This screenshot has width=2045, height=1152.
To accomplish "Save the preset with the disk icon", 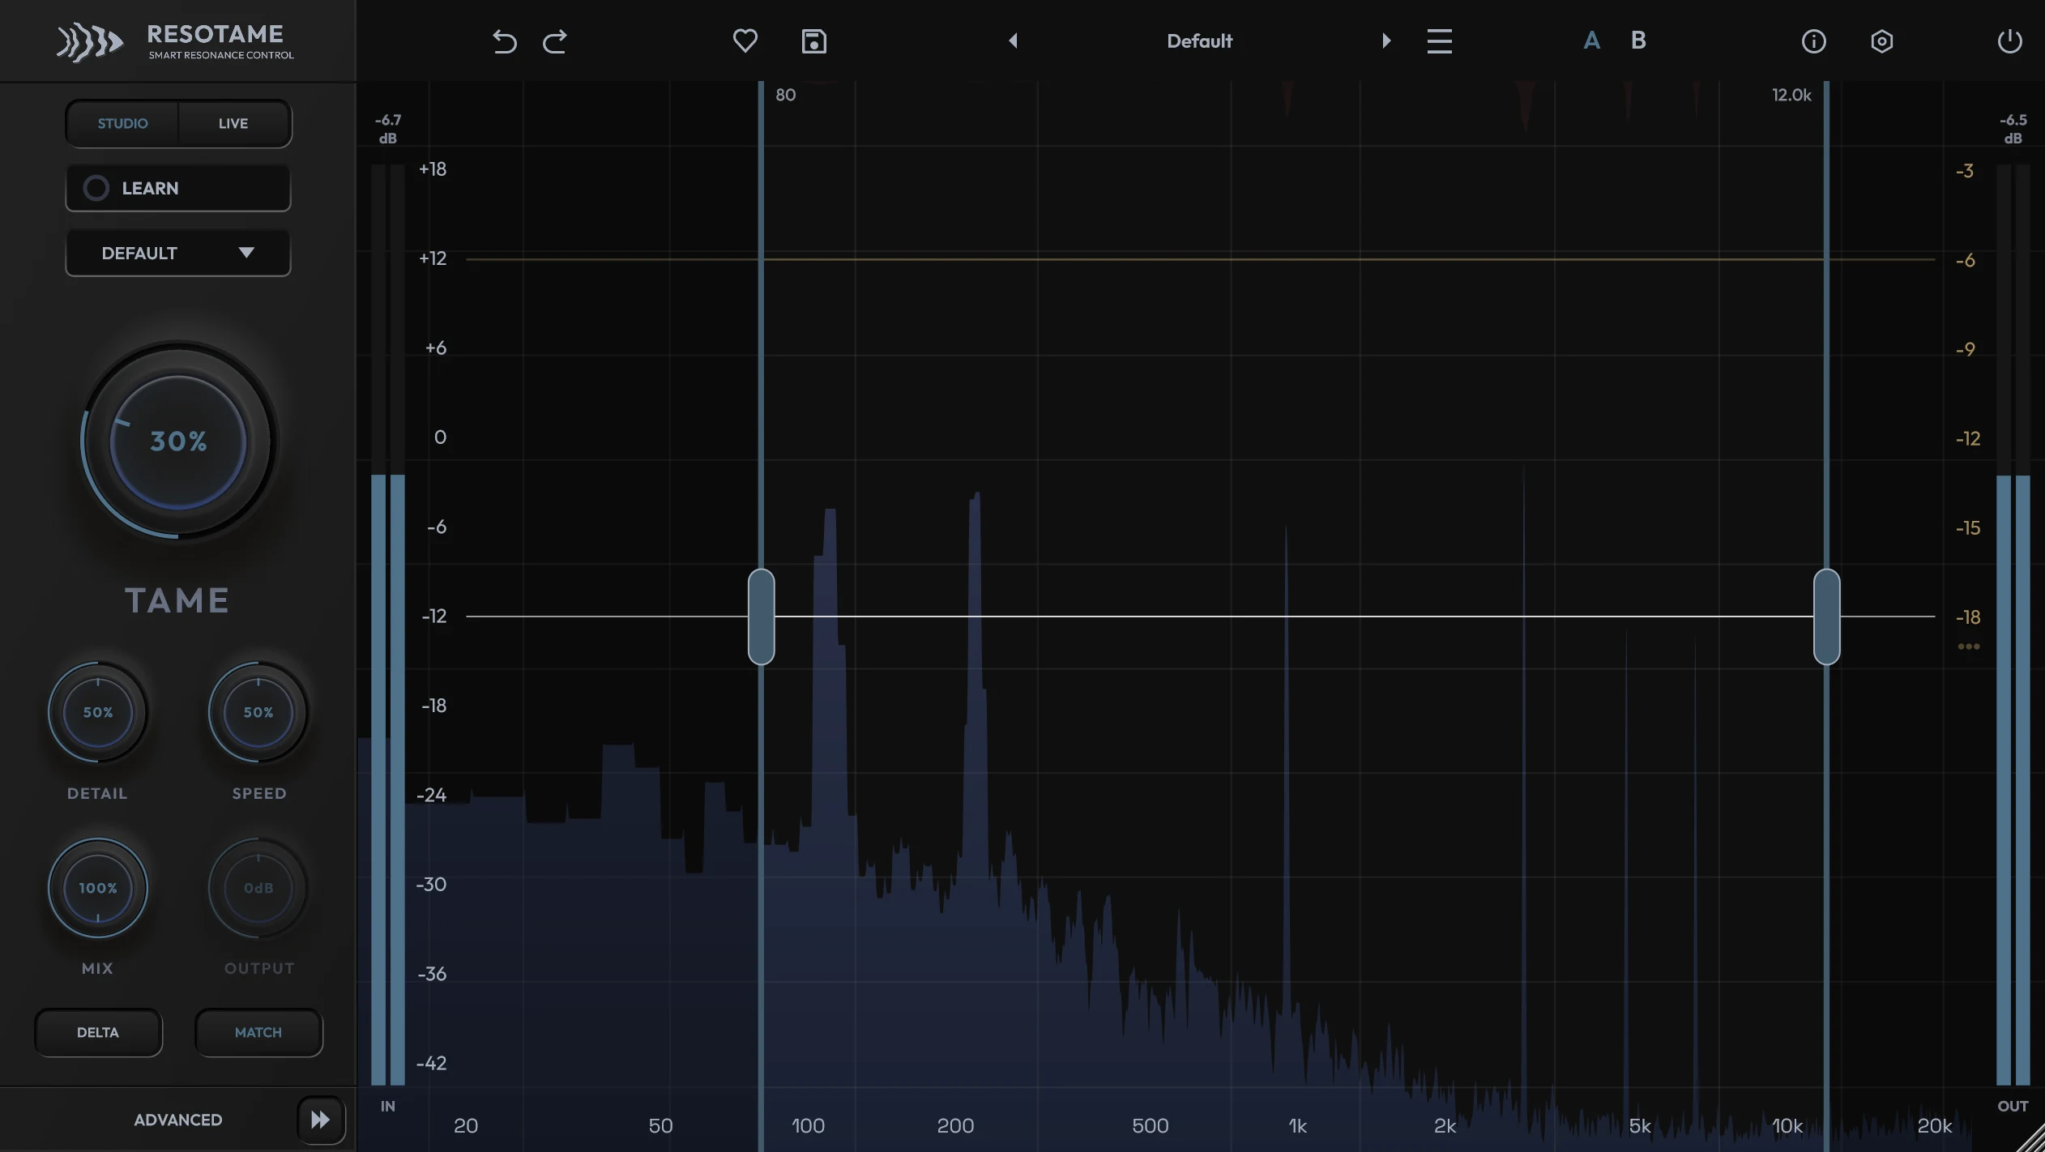I will point(813,41).
